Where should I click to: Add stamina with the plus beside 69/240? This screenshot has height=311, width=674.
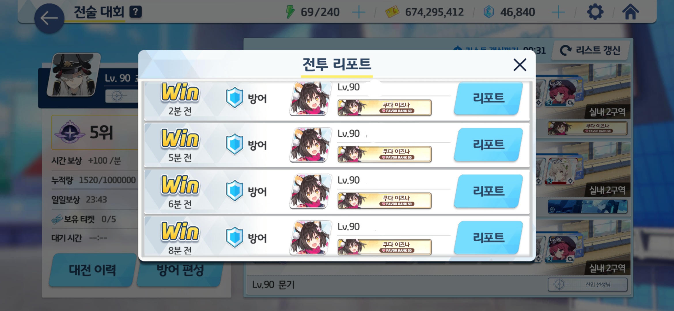point(359,12)
